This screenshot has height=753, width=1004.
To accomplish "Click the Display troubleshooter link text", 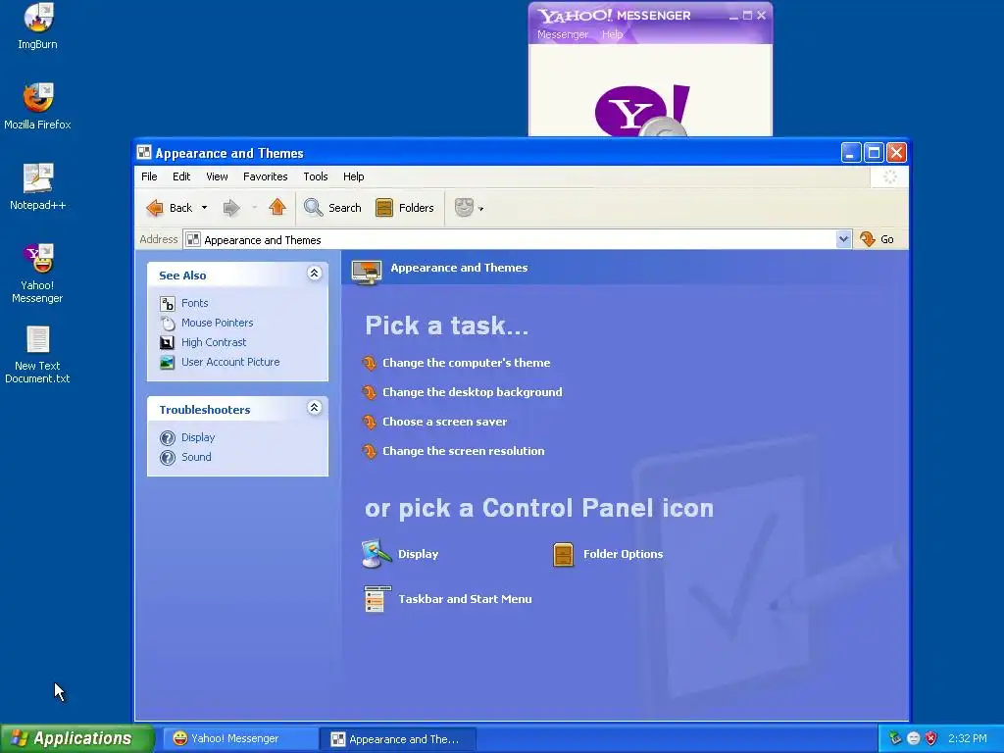I will (x=198, y=438).
